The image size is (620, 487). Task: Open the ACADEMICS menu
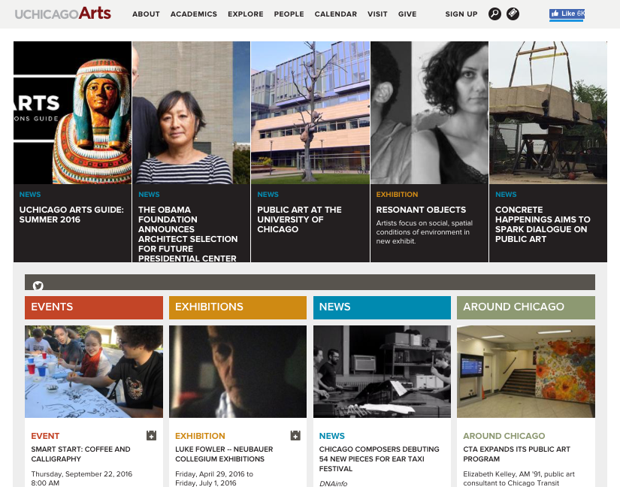(194, 14)
